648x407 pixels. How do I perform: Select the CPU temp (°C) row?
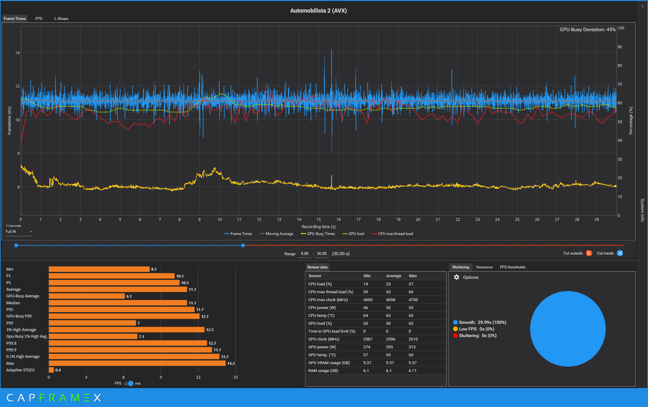(376, 315)
